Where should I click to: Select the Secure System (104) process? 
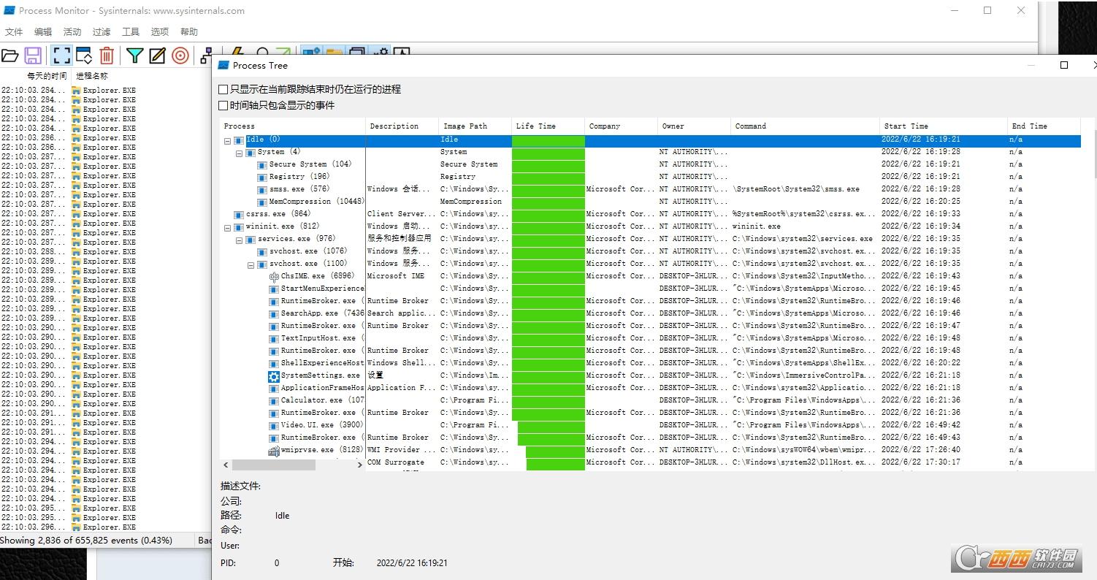(310, 164)
